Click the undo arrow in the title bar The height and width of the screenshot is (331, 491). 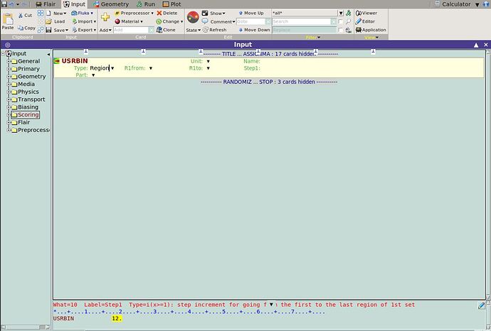(11, 4)
